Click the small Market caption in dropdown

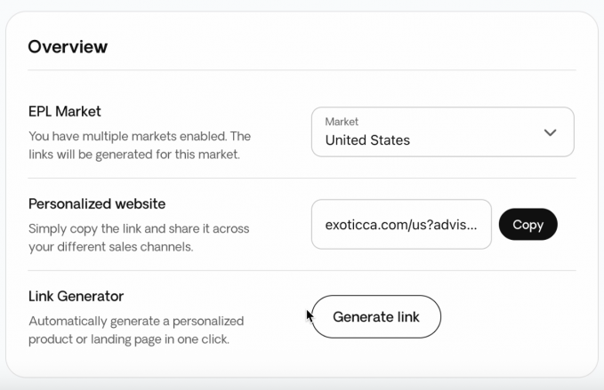[342, 122]
